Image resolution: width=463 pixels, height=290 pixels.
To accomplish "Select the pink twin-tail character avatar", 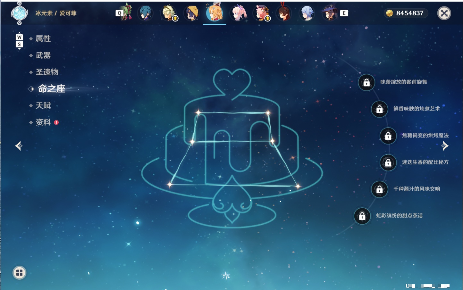I will [x=238, y=13].
